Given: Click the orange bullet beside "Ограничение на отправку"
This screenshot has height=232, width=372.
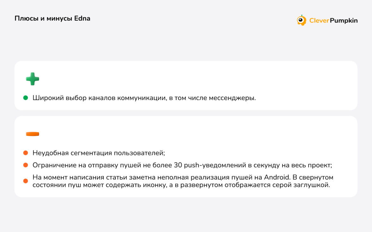Looking at the screenshot, I should (26, 165).
